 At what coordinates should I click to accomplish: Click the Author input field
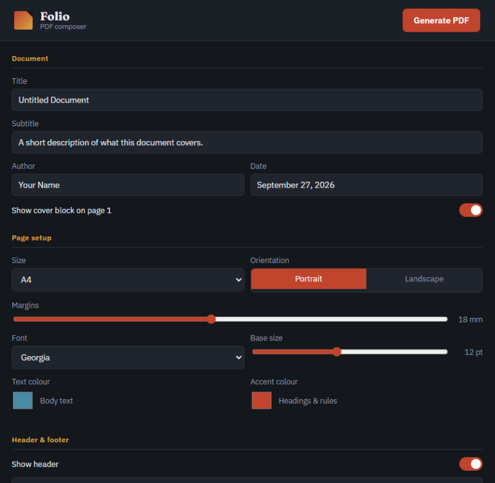[128, 185]
